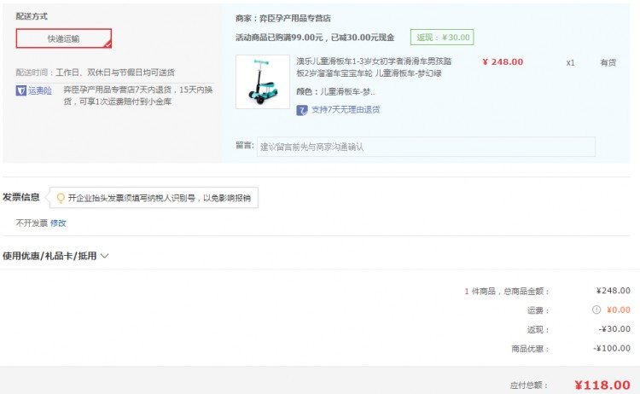Focus the 留言 message input field

426,147
